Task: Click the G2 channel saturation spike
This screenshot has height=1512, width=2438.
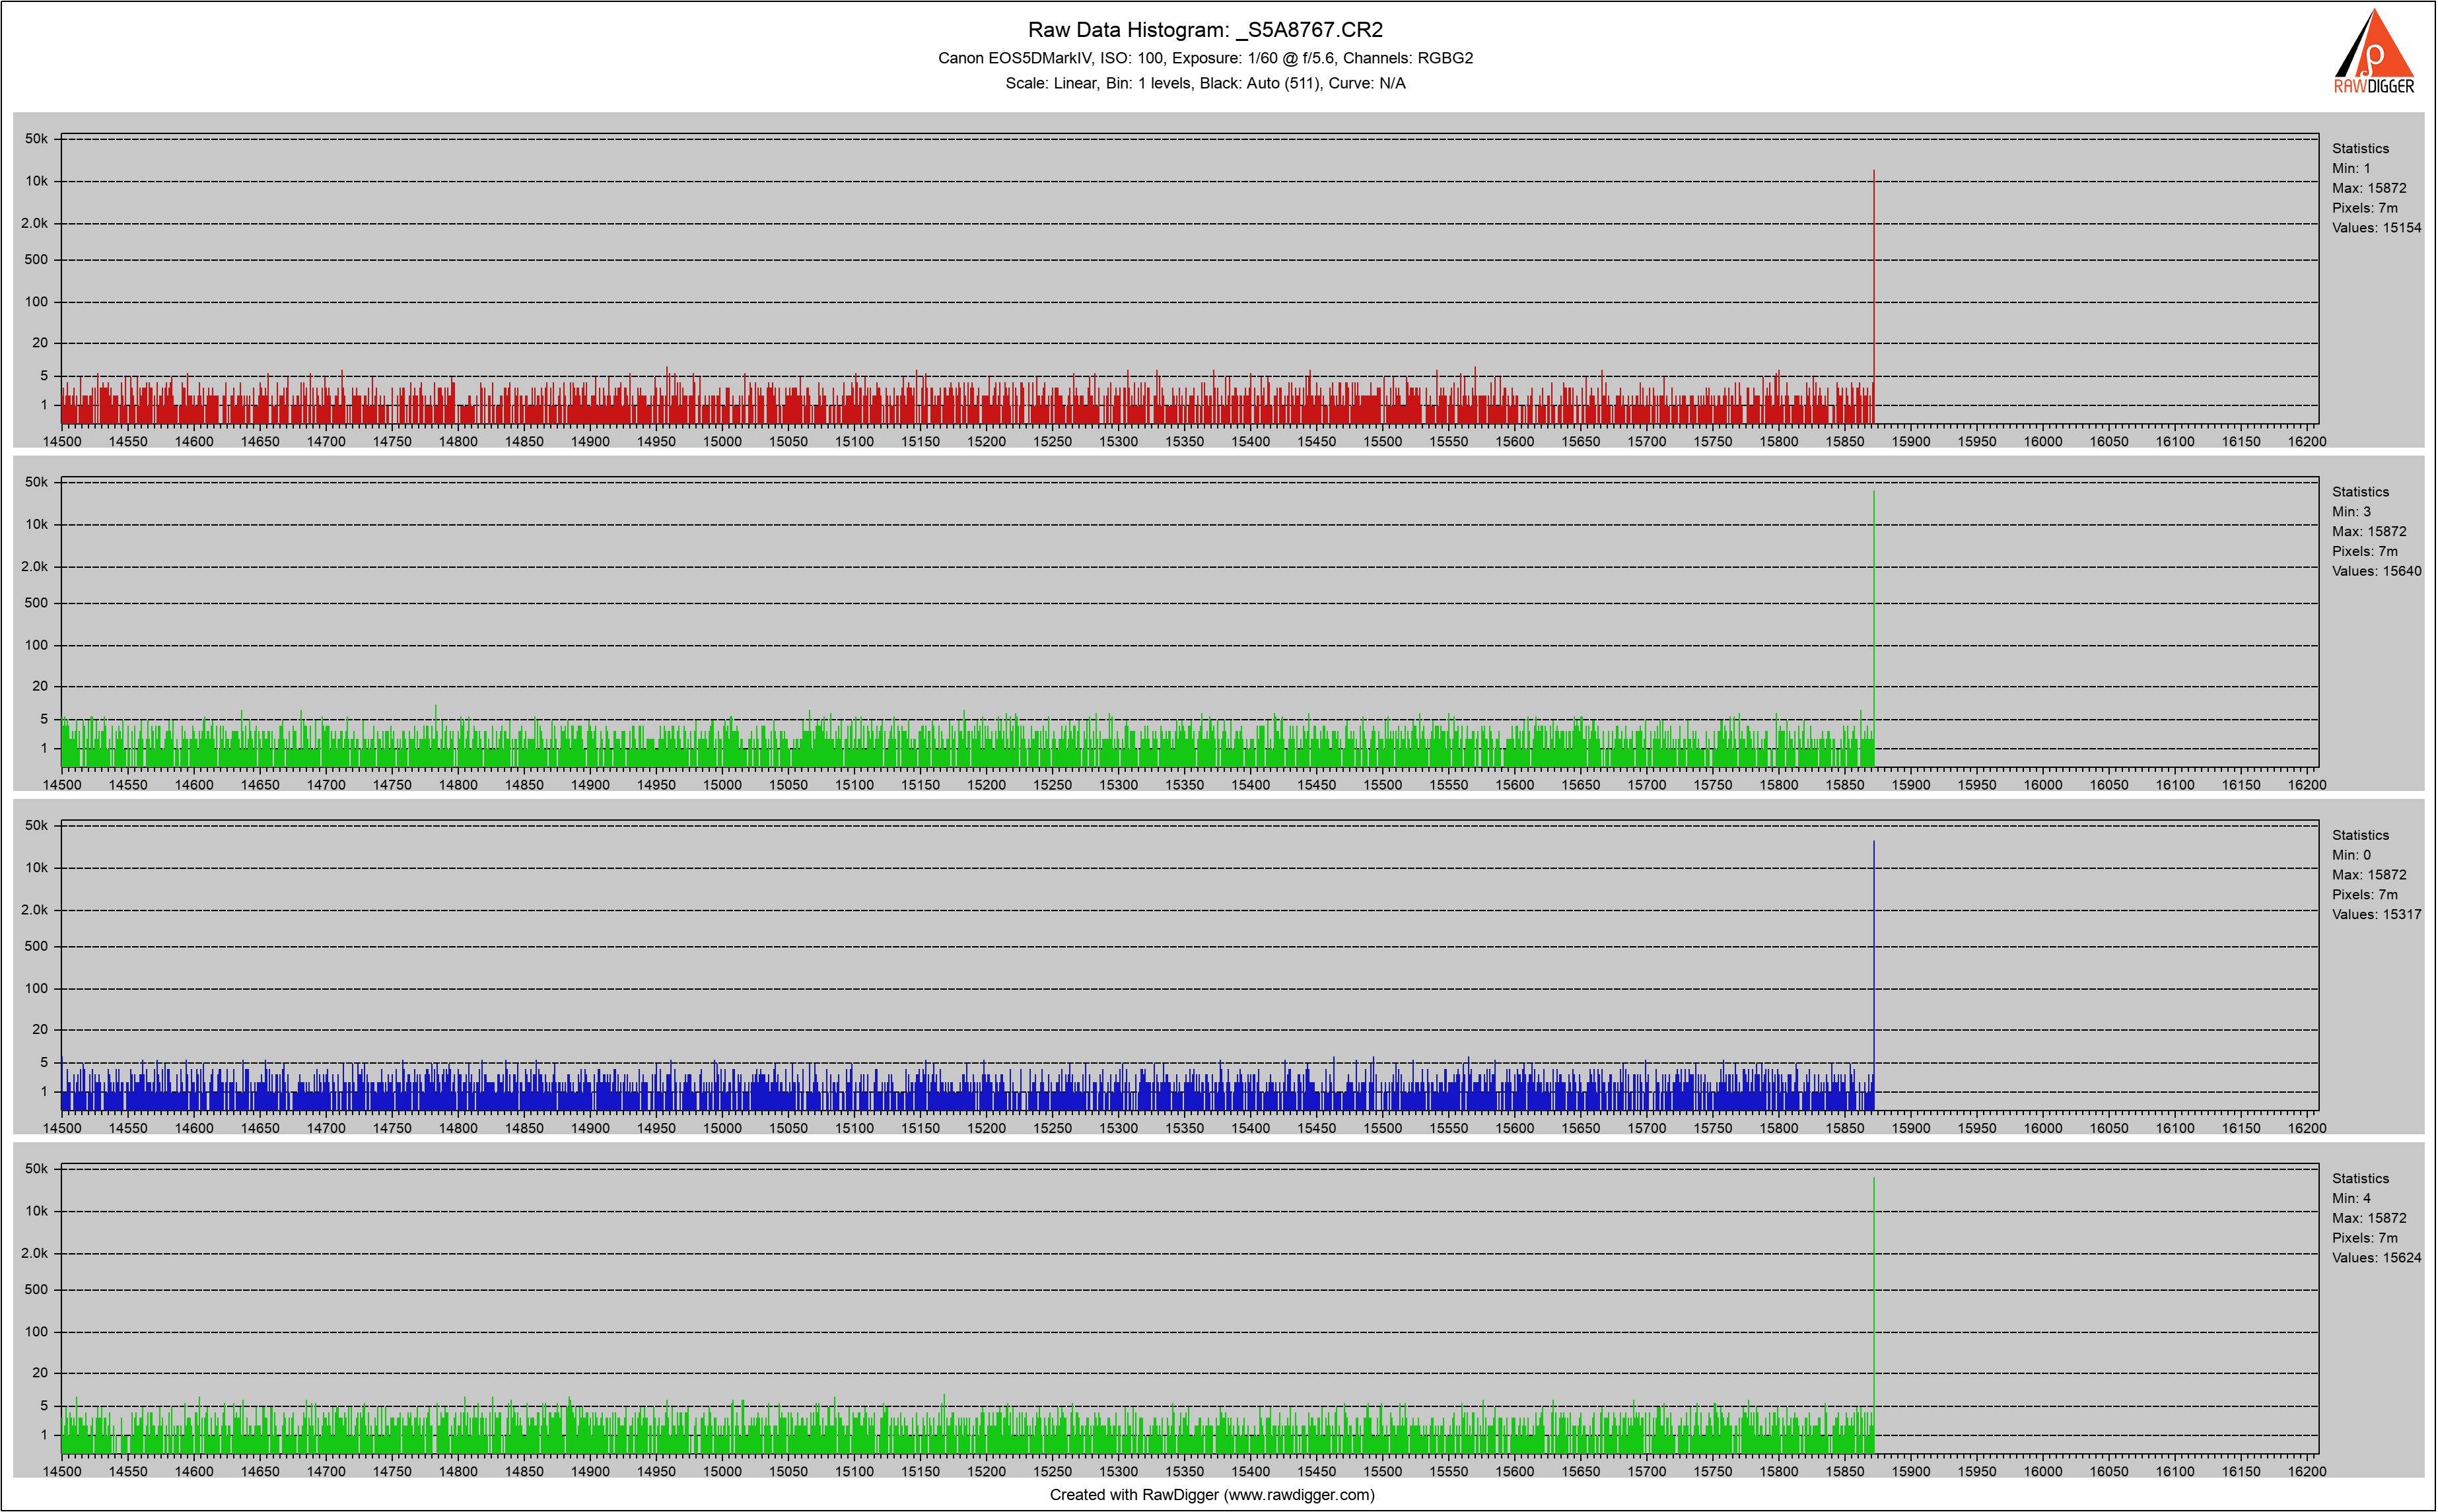Action: pyautogui.click(x=1874, y=1300)
